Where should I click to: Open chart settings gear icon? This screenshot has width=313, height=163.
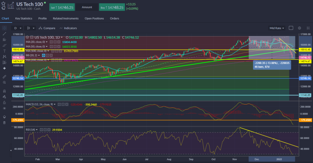(299, 28)
